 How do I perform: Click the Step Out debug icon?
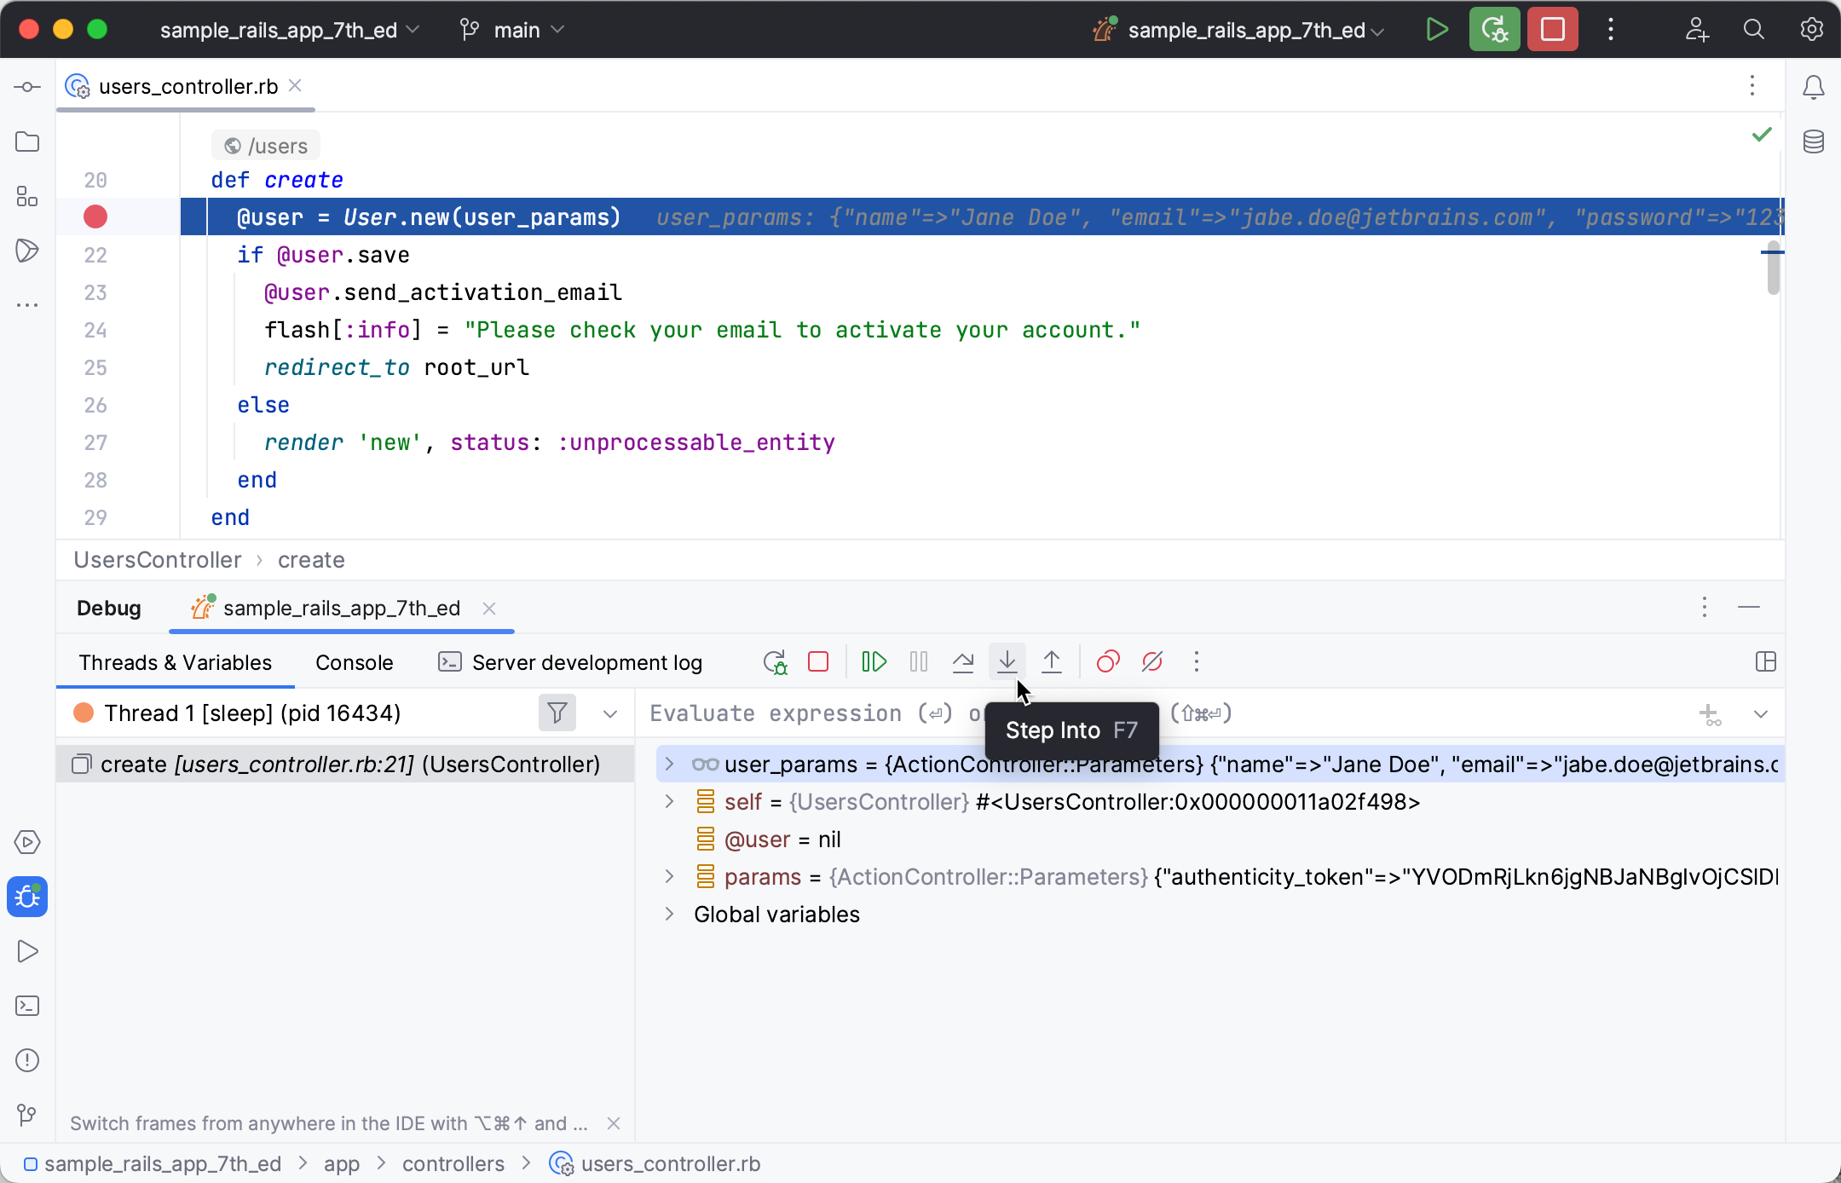tap(1052, 661)
